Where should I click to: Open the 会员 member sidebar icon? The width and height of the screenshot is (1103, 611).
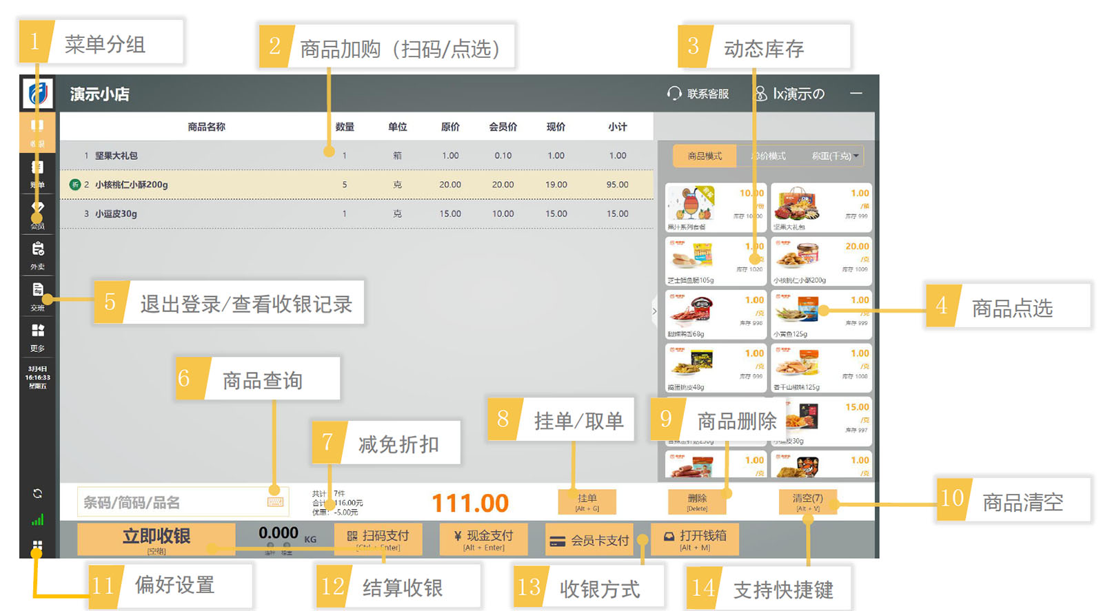37,215
